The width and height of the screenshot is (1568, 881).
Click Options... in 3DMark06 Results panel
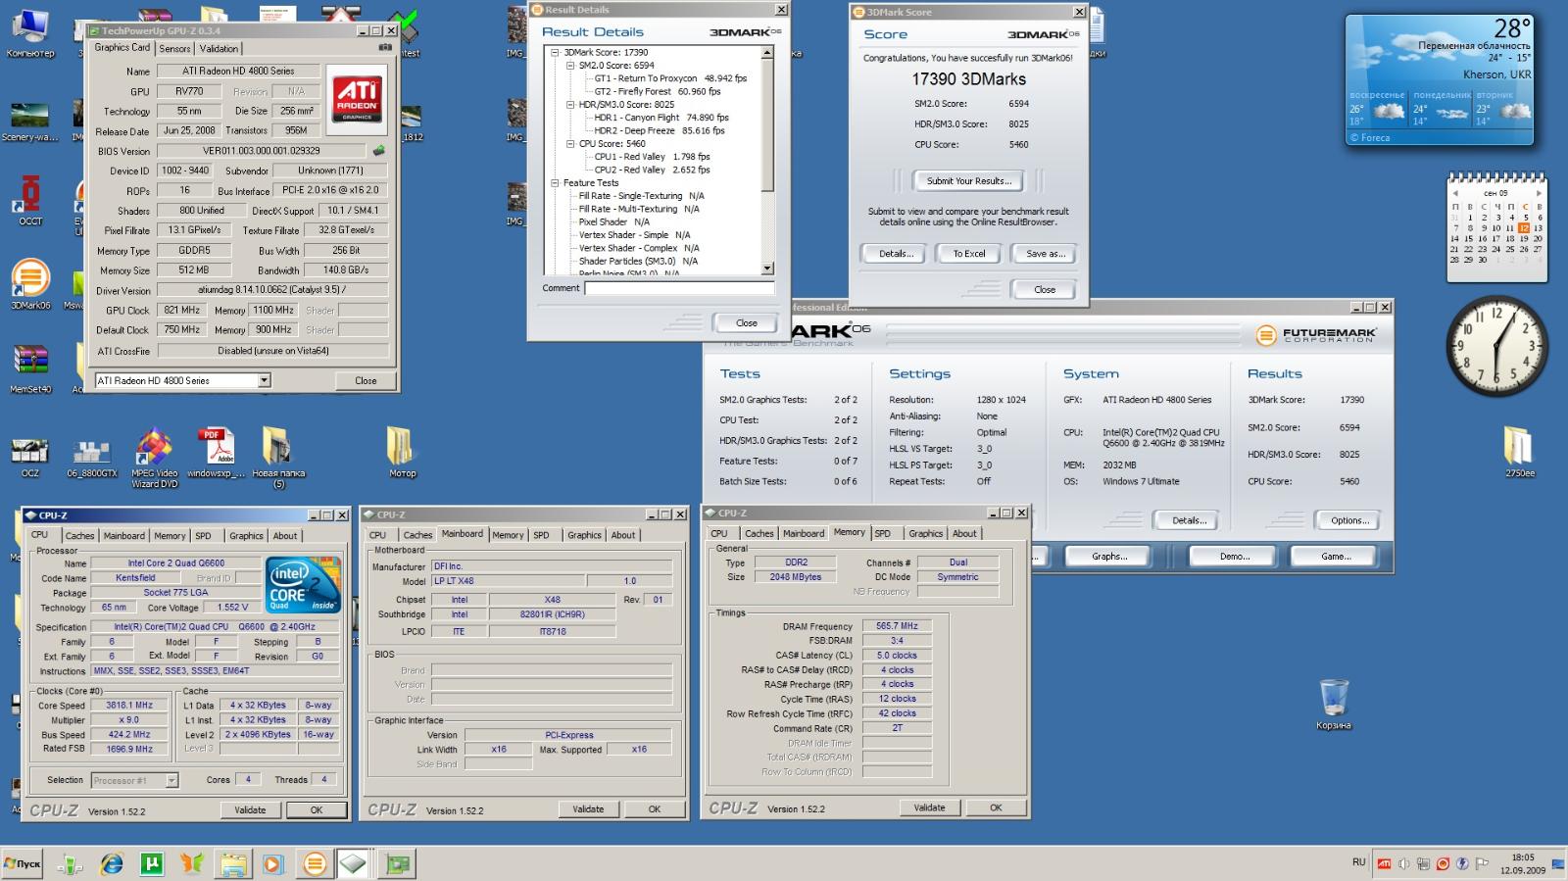pyautogui.click(x=1349, y=520)
